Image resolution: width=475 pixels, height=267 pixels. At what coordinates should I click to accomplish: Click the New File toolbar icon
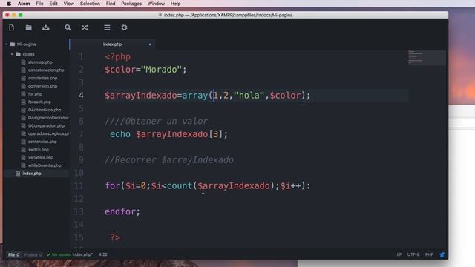coord(12,27)
